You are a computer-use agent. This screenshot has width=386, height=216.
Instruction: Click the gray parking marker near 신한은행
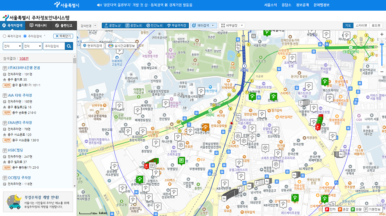click(x=262, y=114)
